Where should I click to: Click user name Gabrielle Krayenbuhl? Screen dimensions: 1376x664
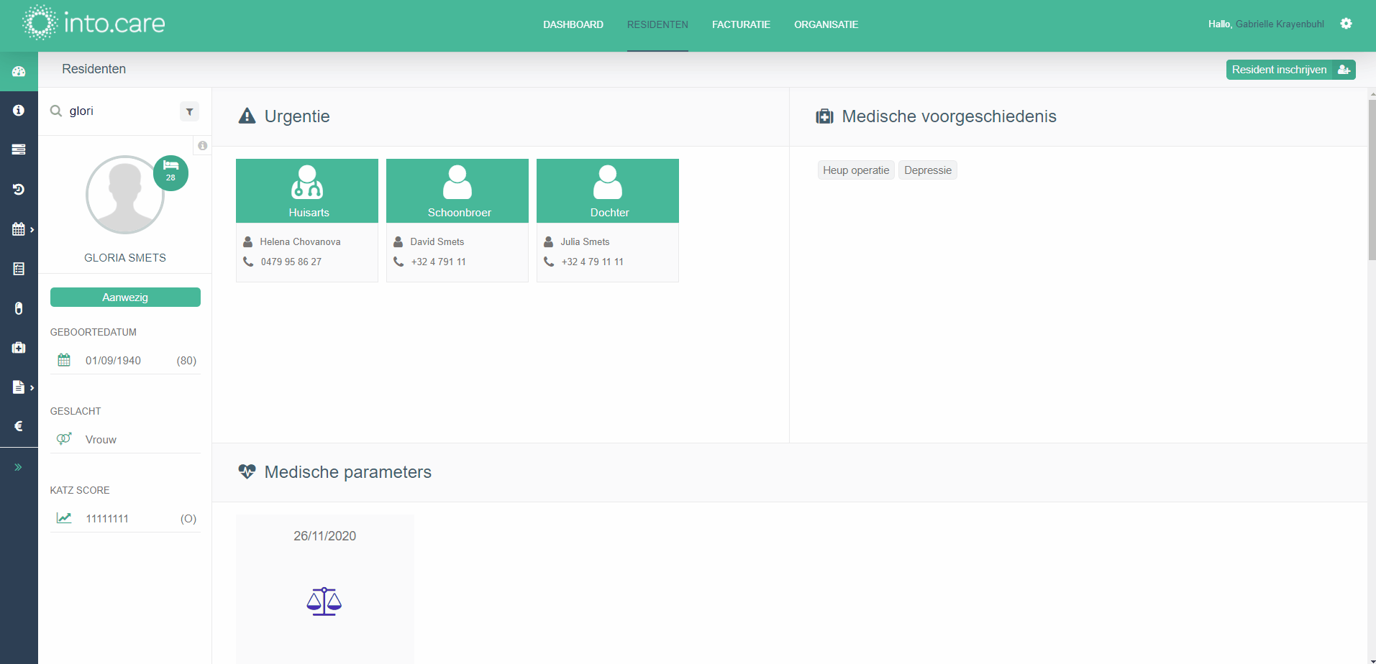[x=1280, y=24]
